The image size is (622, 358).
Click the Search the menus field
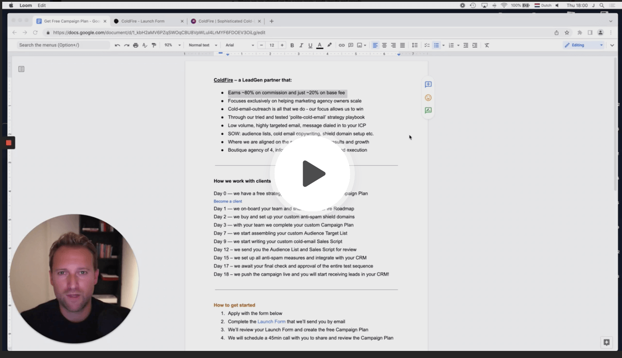[x=63, y=45]
